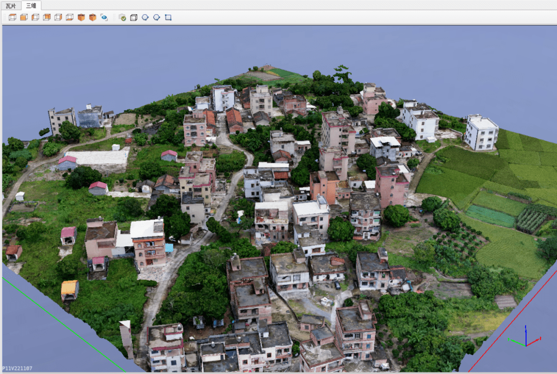Click the white building at right edge
The image size is (557, 374).
[481, 132]
